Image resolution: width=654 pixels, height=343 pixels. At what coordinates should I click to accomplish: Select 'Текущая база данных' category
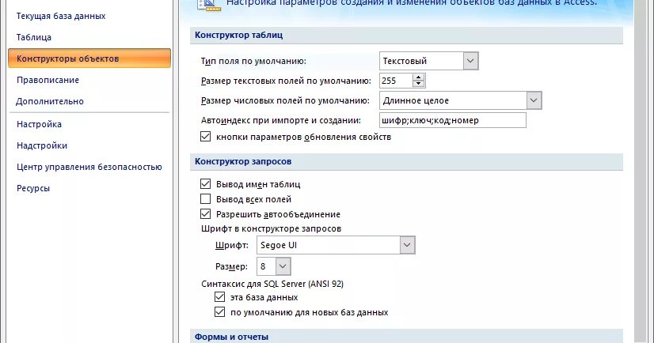click(x=61, y=16)
